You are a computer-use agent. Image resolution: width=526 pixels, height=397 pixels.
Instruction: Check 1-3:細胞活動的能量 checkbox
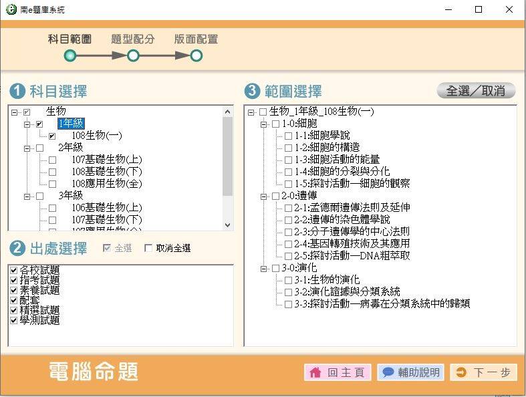coord(288,160)
